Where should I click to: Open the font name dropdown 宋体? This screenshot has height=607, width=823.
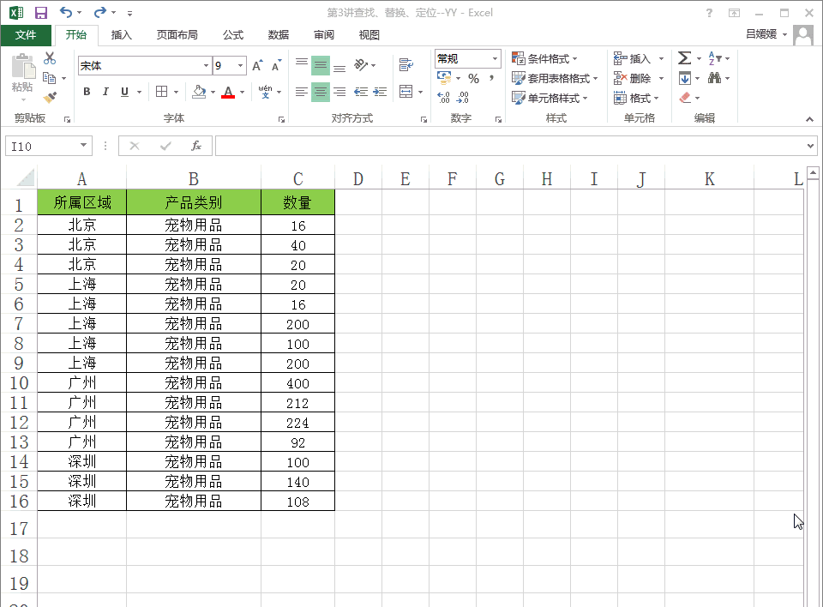pos(206,66)
